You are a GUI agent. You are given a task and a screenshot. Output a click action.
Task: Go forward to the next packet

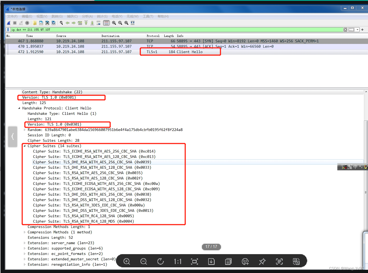click(x=74, y=23)
